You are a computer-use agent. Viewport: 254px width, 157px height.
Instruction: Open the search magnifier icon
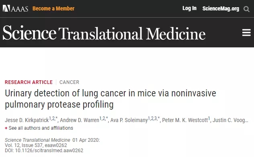click(246, 9)
